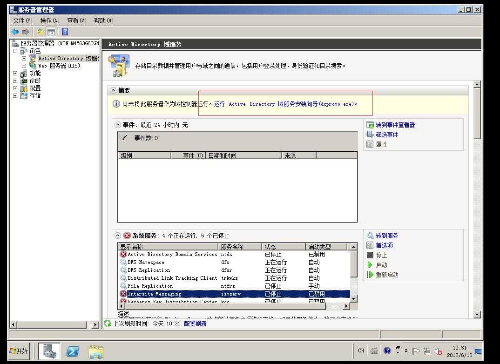Click the 转到事件查看器 link
Image resolution: width=500 pixels, height=364 pixels.
pos(395,125)
